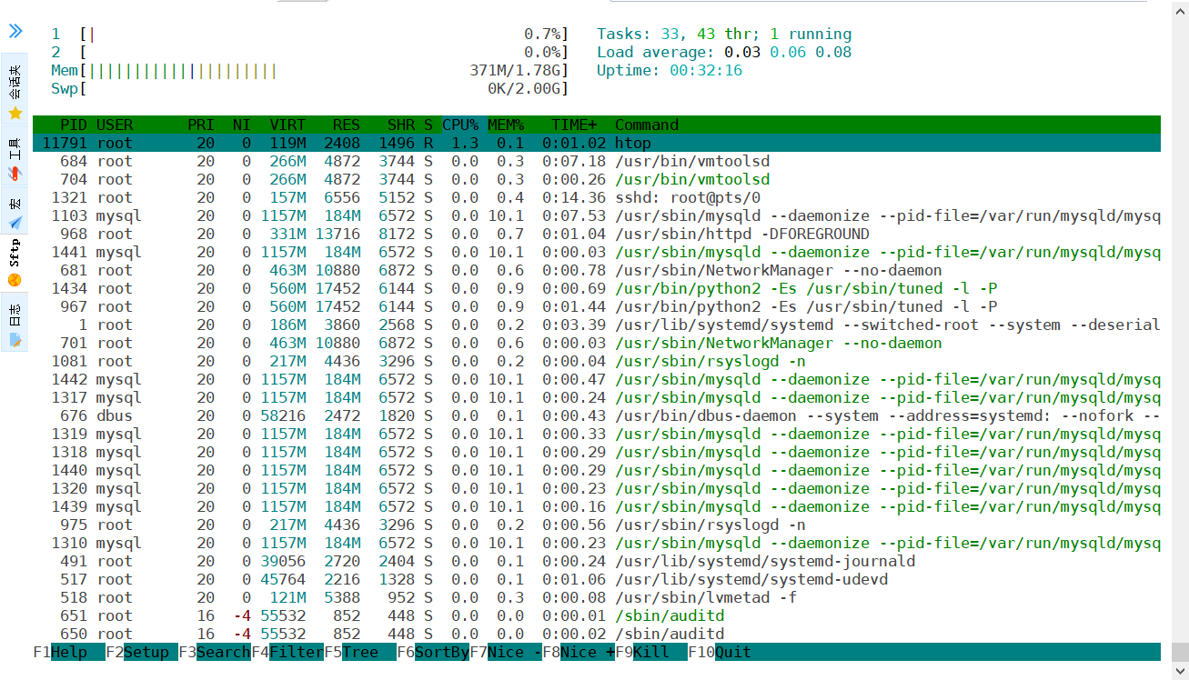
Task: Click F7 Nice - to lower the nice value
Action: [505, 652]
